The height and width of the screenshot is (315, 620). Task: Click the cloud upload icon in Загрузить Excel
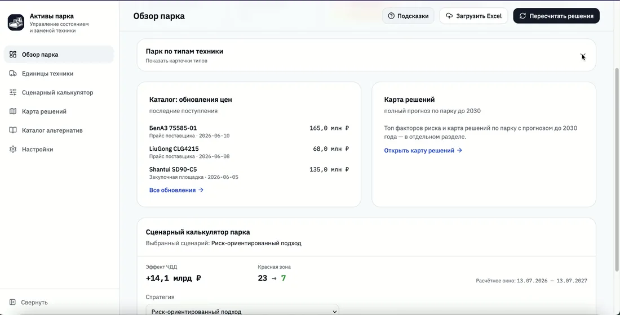pos(449,16)
